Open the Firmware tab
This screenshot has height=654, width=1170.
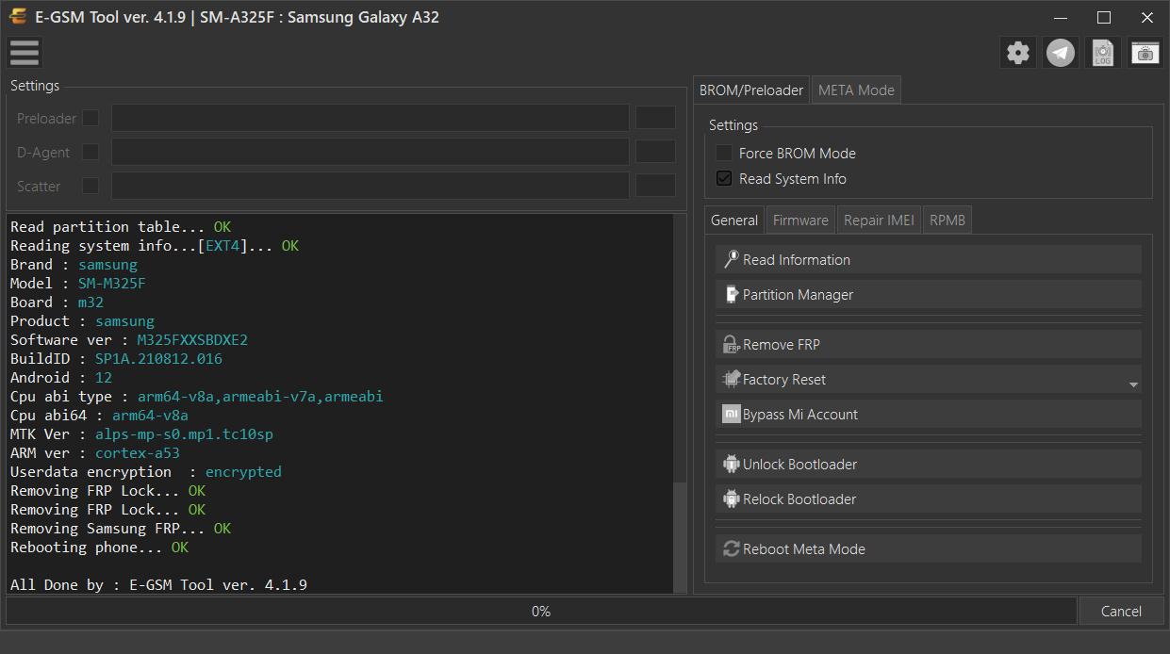[x=800, y=221]
